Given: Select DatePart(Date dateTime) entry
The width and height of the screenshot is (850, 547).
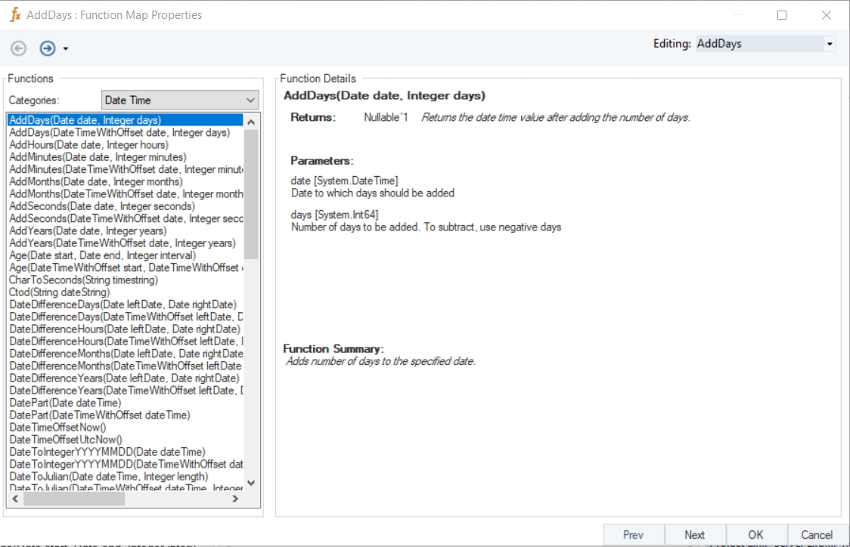Looking at the screenshot, I should click(x=65, y=403).
